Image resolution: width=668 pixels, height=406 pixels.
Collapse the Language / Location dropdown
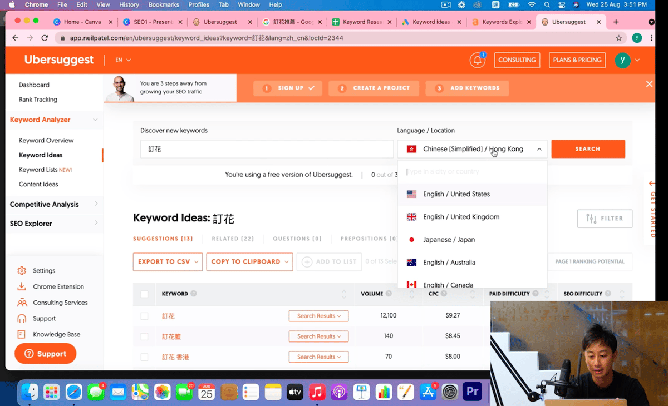(x=539, y=149)
